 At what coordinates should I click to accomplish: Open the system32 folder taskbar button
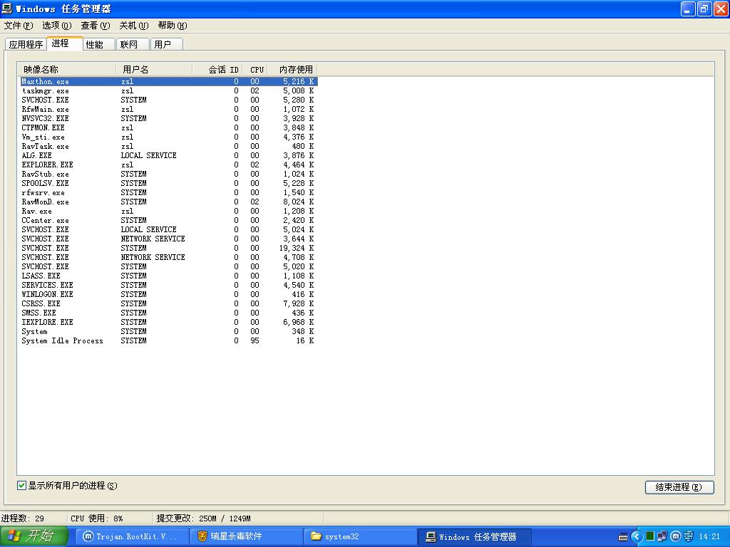point(361,536)
